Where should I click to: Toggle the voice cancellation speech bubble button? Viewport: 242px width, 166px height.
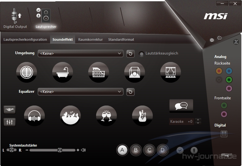(x=181, y=106)
